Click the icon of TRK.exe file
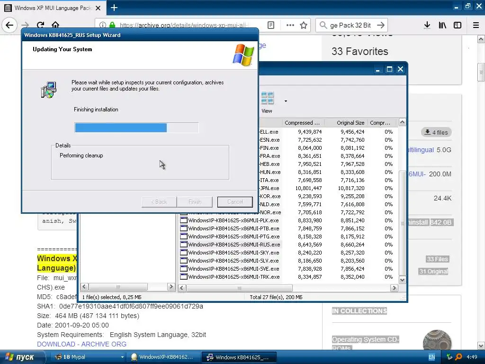 tap(184, 277)
